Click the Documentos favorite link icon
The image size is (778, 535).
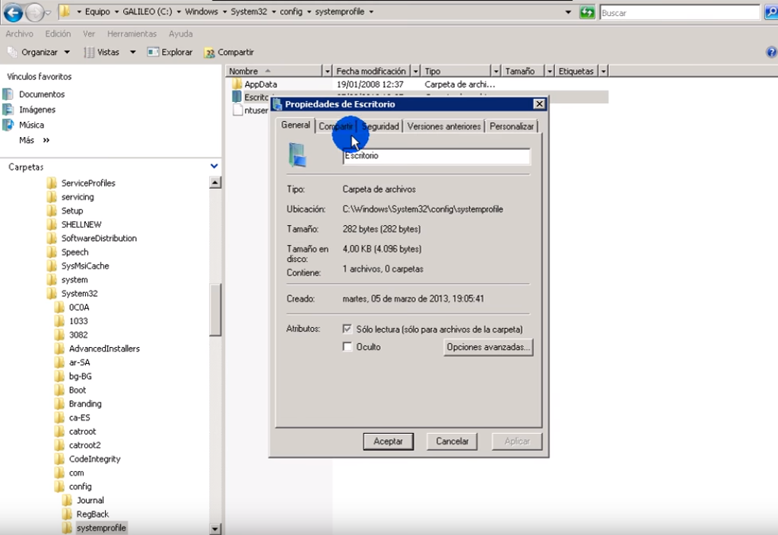point(8,94)
